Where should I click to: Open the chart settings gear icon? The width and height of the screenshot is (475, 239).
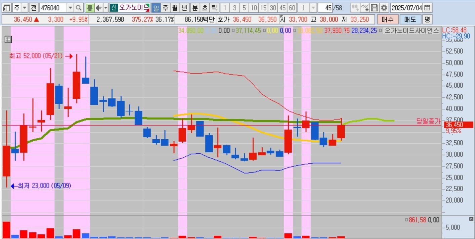tap(384, 8)
